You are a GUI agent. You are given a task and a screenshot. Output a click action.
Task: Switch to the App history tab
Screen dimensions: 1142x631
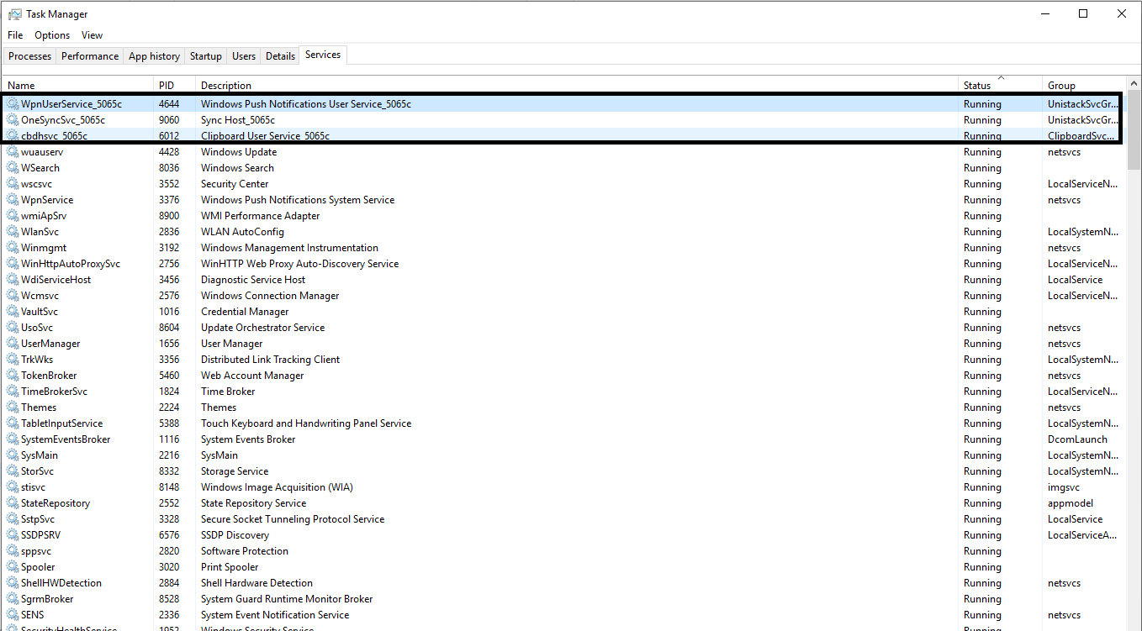point(154,56)
